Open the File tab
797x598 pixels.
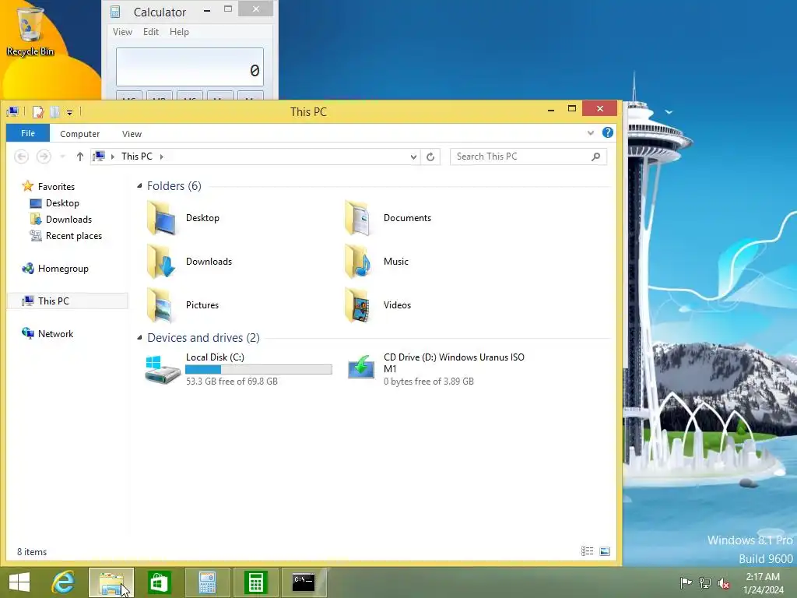(28, 133)
